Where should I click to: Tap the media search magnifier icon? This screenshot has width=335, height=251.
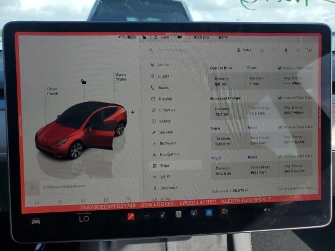pos(129,199)
